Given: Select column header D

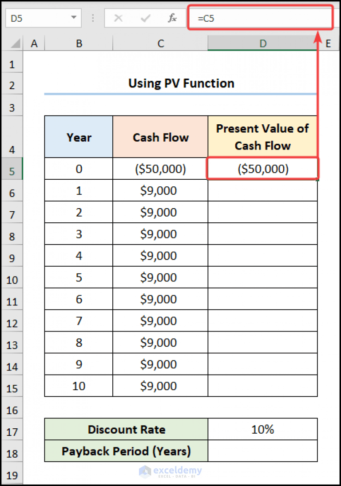Looking at the screenshot, I should tap(263, 43).
